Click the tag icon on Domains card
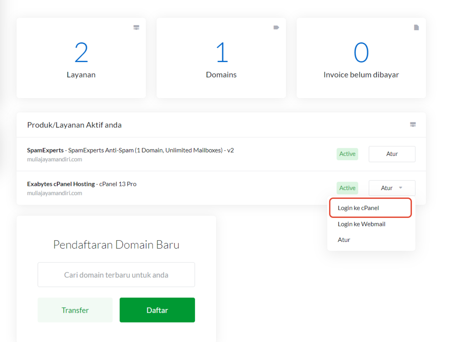470x342 pixels. click(276, 28)
